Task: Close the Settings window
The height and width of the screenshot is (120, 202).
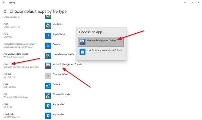Action: pyautogui.click(x=199, y=3)
